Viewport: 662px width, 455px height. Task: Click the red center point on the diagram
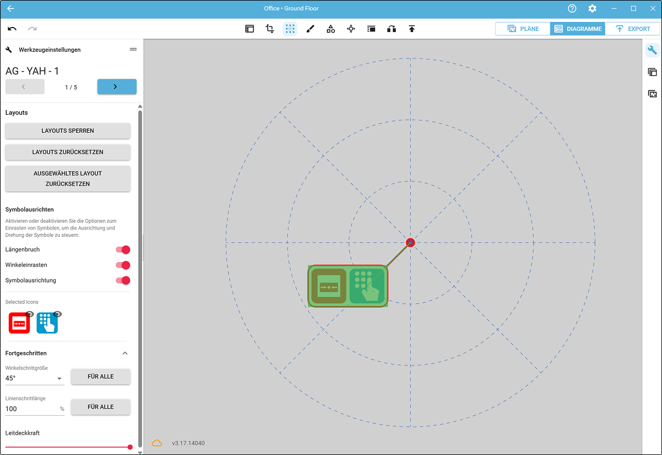[410, 242]
